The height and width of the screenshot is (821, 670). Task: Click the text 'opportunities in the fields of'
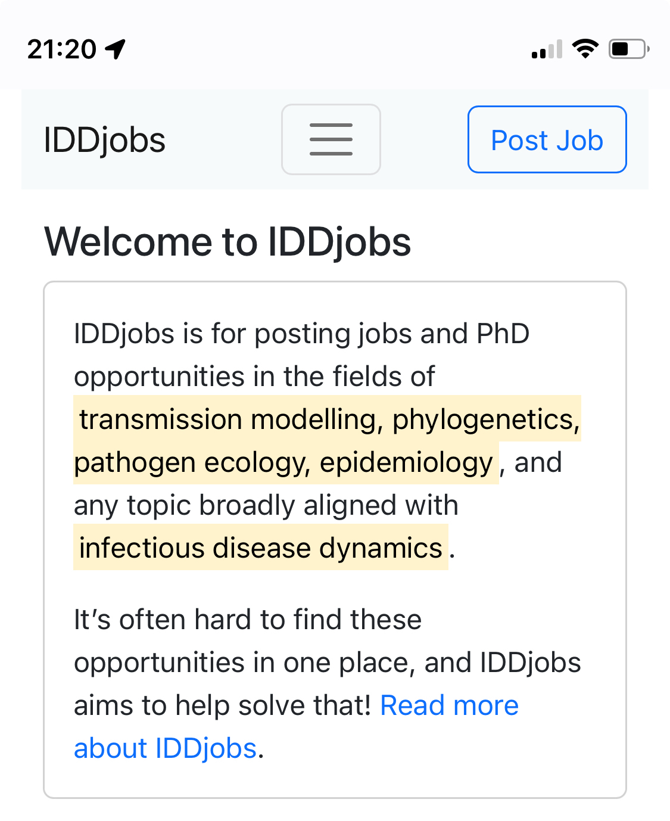pos(254,377)
